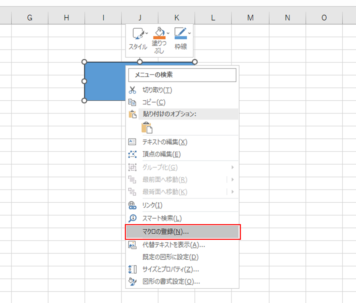356x303 pixels.
Task: Choose コピー(C) from the context menu
Action: pyautogui.click(x=182, y=102)
